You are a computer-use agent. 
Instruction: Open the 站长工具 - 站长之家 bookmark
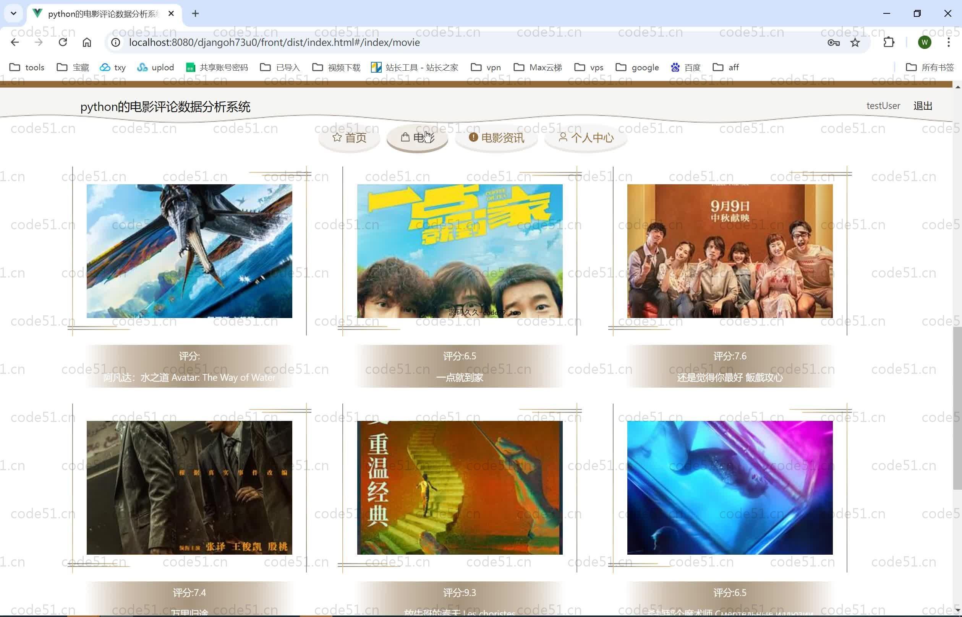click(415, 67)
